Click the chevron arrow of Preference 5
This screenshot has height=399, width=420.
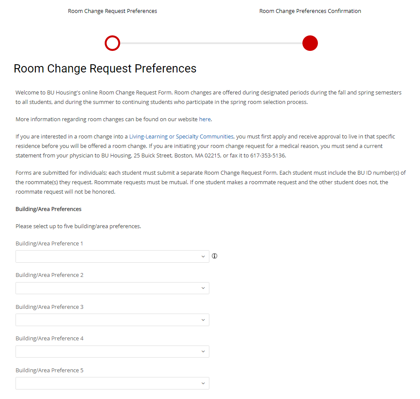[x=203, y=383]
